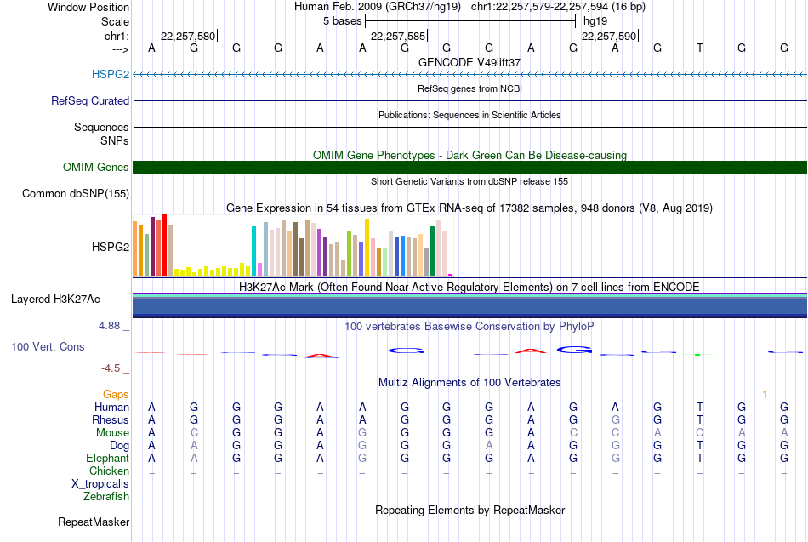Click the tallest red bar in GTEx chart

(x=164, y=245)
